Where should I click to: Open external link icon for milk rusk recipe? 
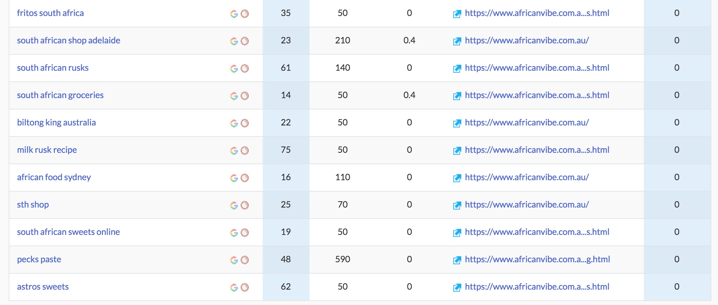click(x=457, y=150)
